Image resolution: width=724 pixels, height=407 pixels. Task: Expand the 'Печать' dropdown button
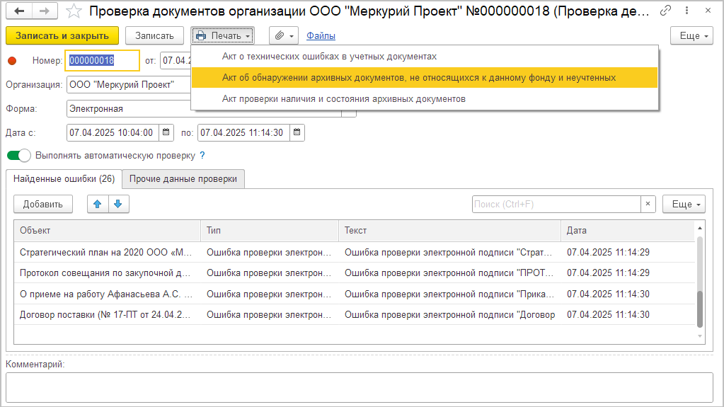[x=222, y=35]
